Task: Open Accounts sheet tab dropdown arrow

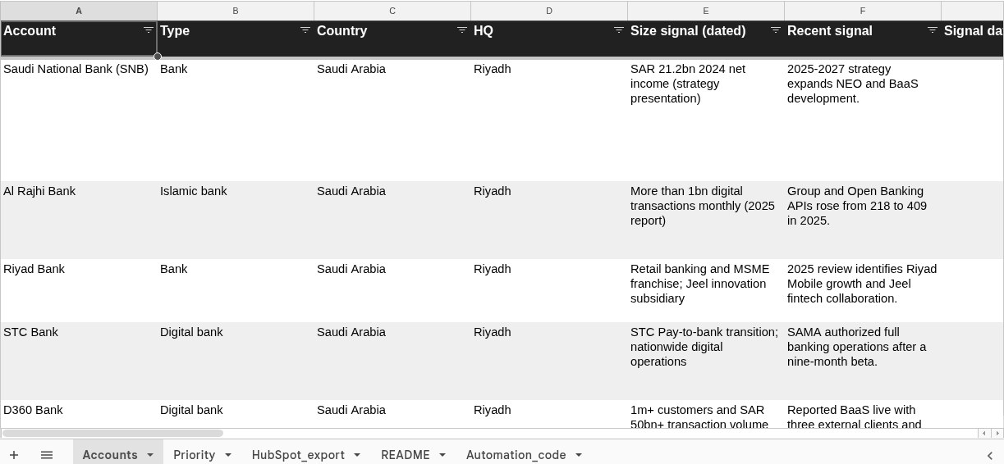Action: (150, 455)
